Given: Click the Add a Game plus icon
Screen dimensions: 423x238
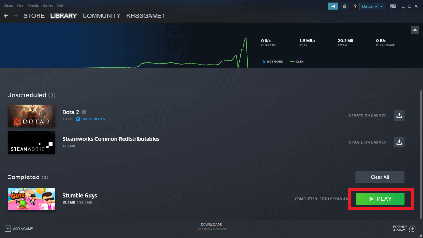Looking at the screenshot, I should click(8, 229).
